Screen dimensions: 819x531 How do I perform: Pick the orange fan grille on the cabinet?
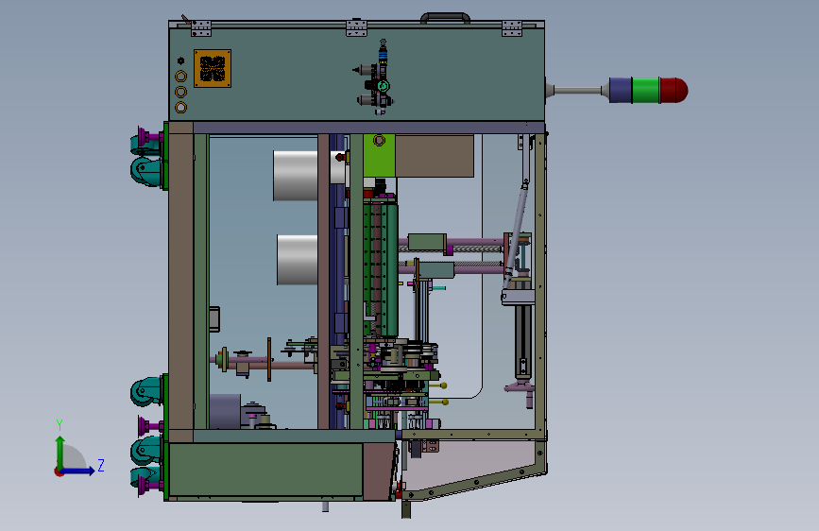213,68
